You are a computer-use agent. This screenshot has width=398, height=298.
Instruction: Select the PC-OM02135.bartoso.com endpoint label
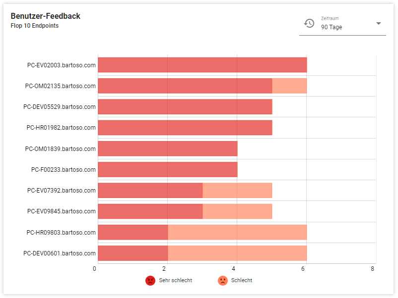(61, 86)
